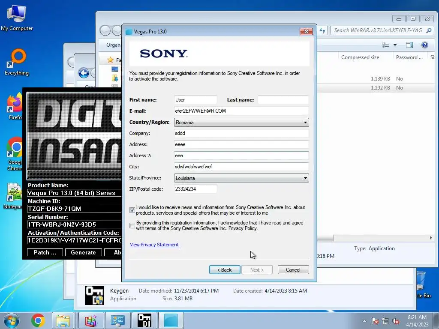Screen dimensions: 439x329
Task: Select the 1,192 KB file row
Action: (x=376, y=87)
